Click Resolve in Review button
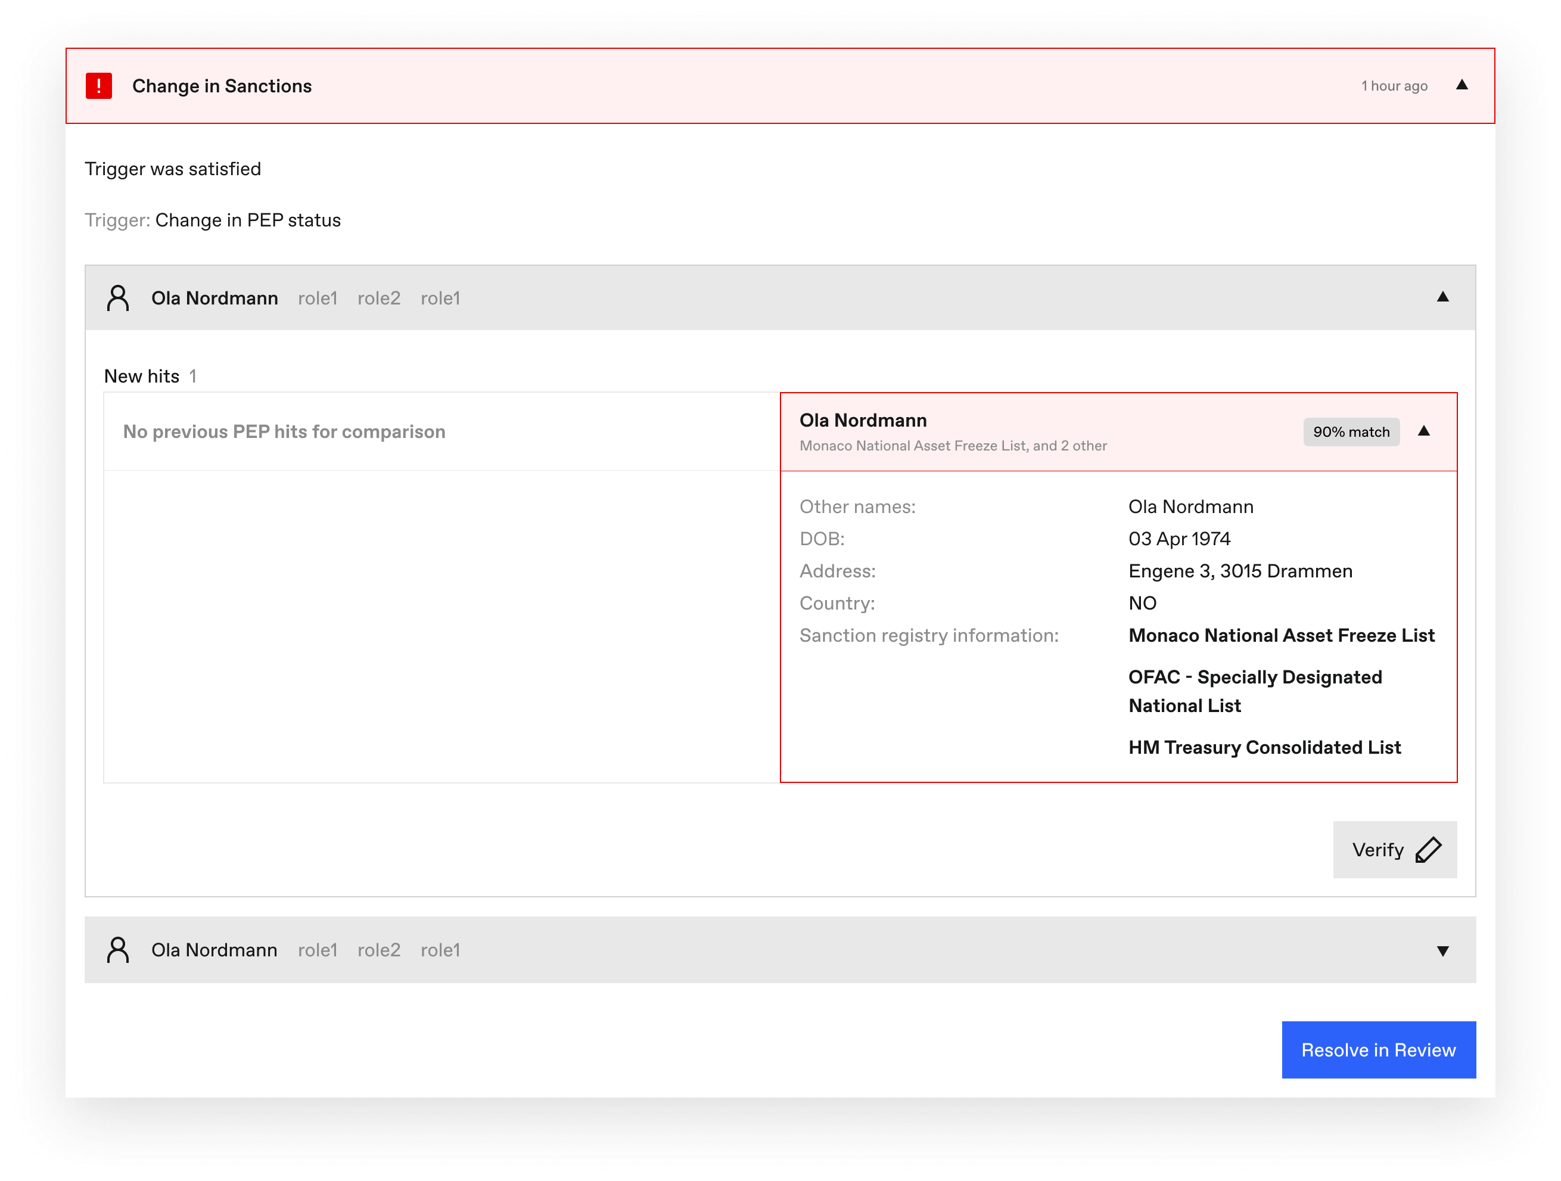 [1378, 1050]
